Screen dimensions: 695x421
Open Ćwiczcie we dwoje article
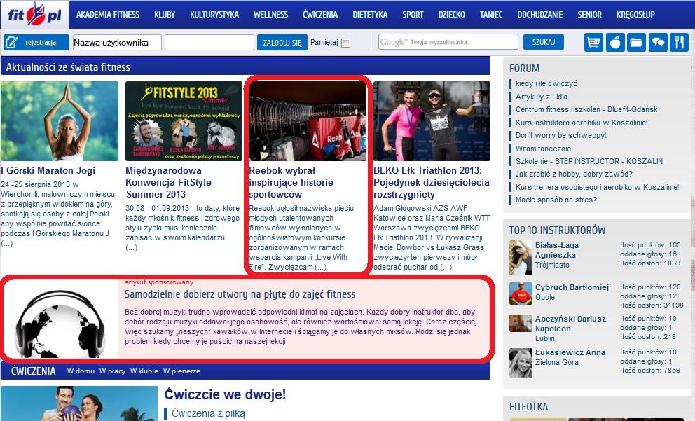click(x=225, y=394)
